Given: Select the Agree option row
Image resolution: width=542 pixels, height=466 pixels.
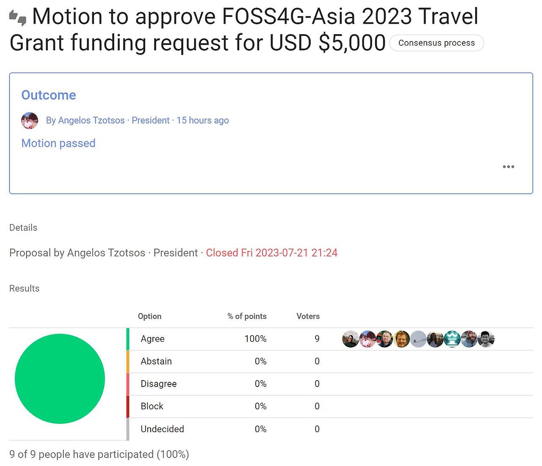Looking at the screenshot, I should [x=152, y=339].
